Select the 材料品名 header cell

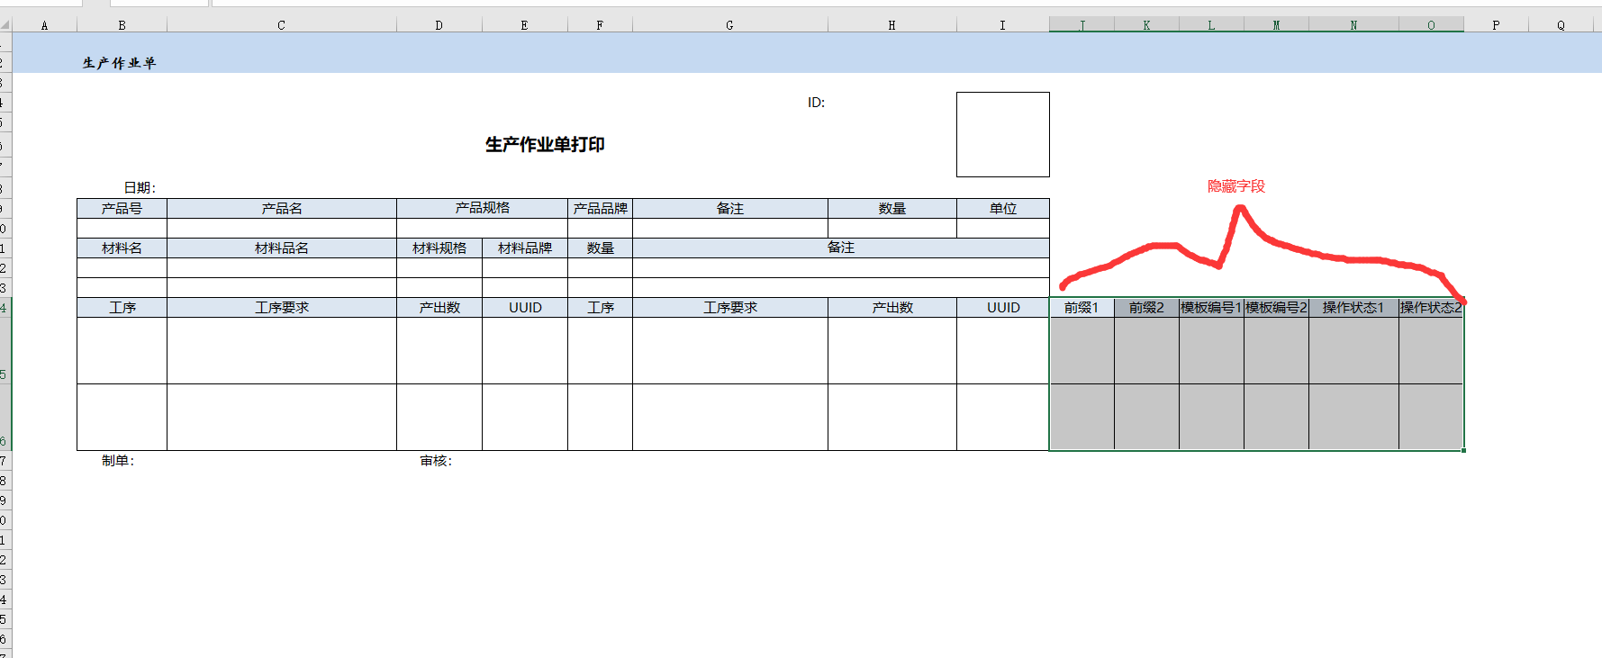click(x=281, y=248)
